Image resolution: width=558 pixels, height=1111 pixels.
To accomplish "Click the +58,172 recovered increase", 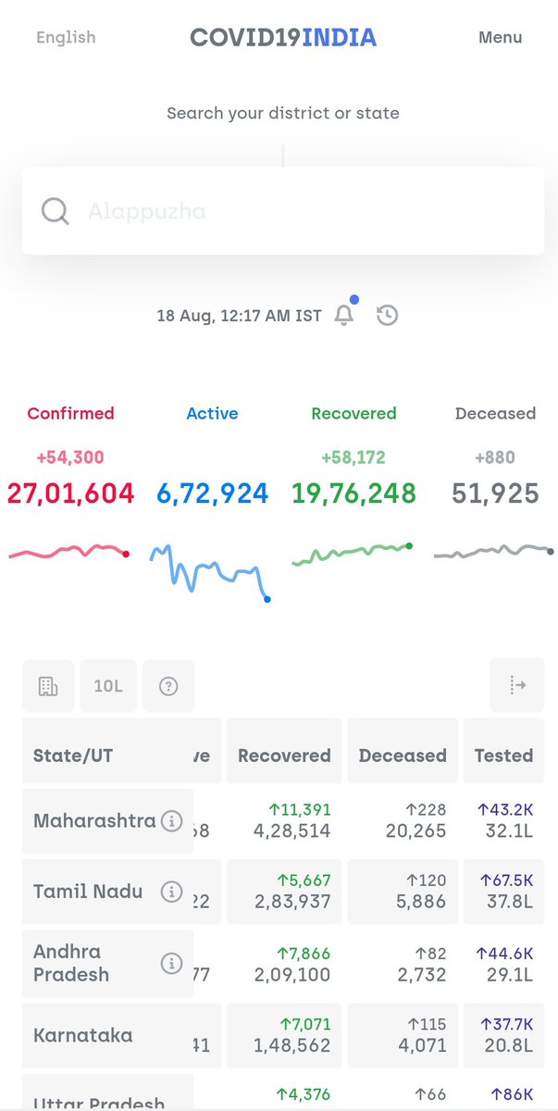I will (x=353, y=457).
